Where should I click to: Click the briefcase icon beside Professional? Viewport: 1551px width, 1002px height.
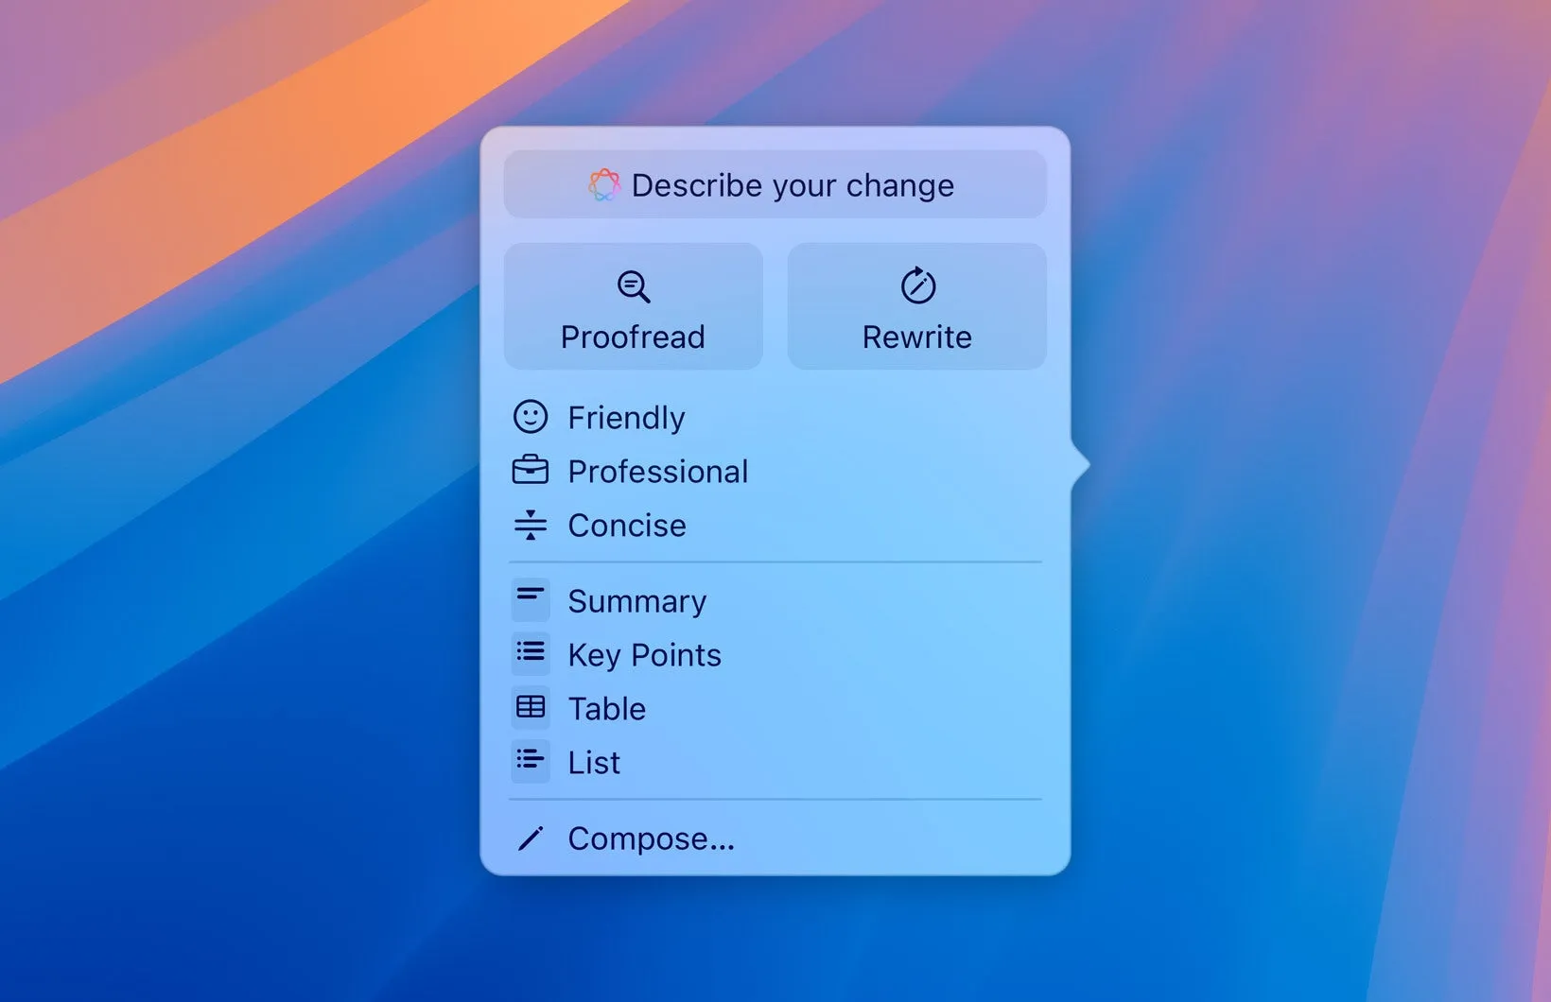[532, 470]
